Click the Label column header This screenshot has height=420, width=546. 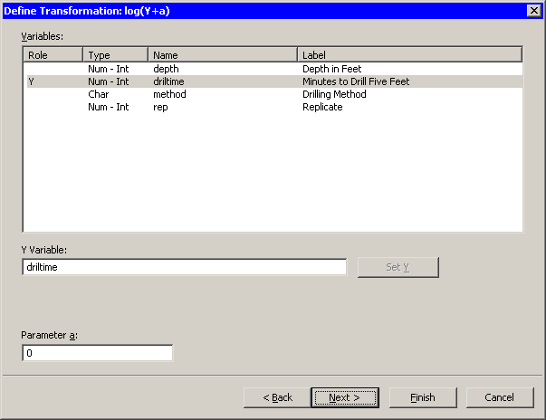tap(409, 55)
